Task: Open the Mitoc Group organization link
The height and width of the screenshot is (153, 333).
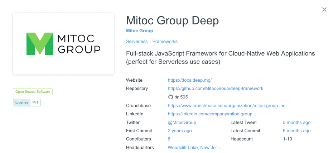Action: [x=139, y=31]
